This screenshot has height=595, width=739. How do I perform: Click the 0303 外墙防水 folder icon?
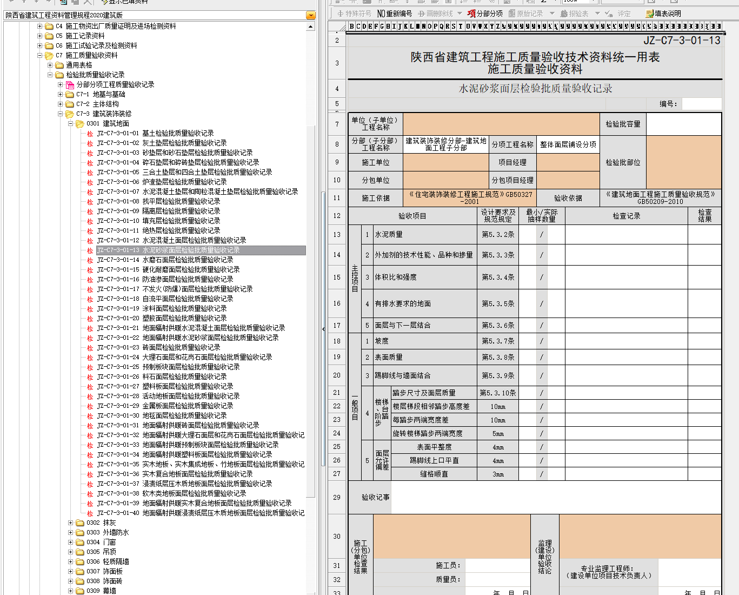click(x=80, y=532)
